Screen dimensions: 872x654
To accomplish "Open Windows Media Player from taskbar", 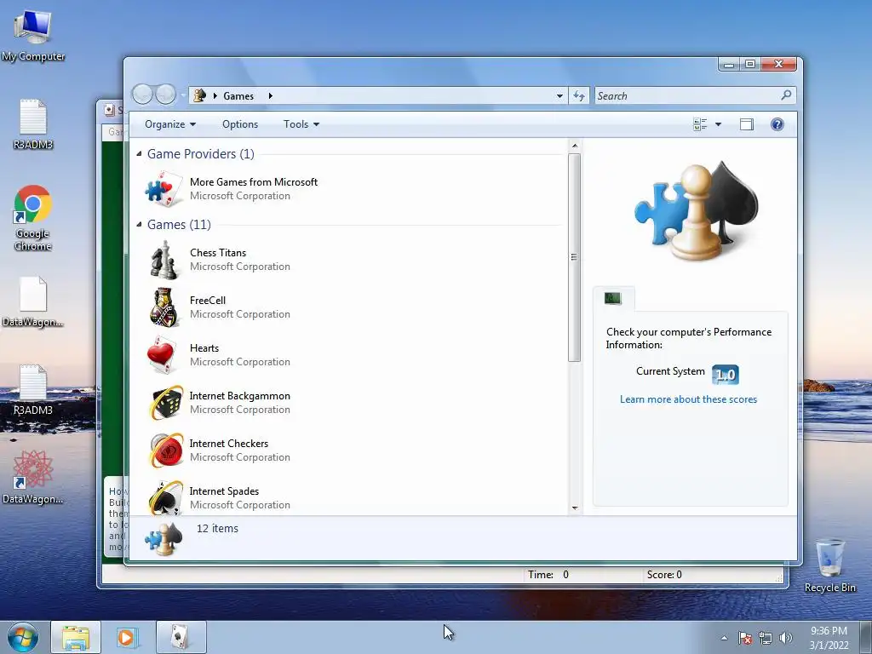I will 126,637.
